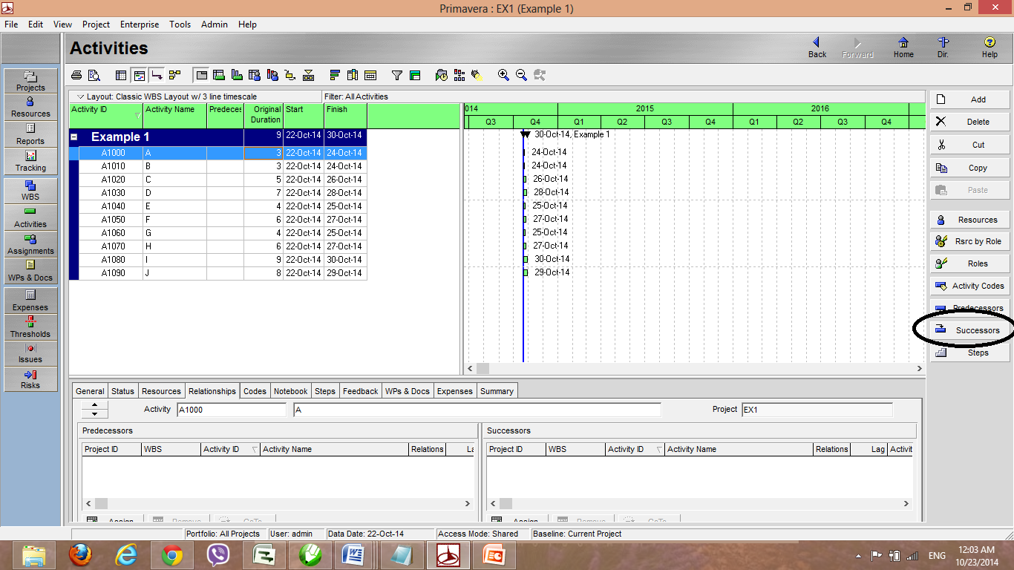This screenshot has height=570, width=1014.
Task: Zoom out on the timescale
Action: pyautogui.click(x=521, y=75)
